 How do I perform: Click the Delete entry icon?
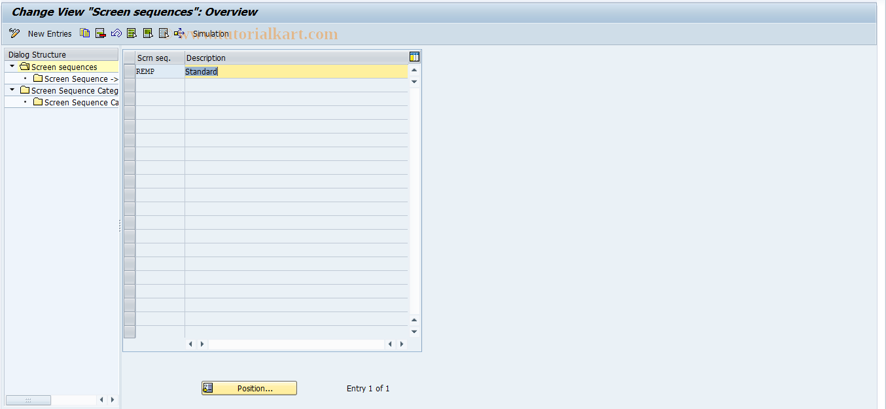coord(101,33)
